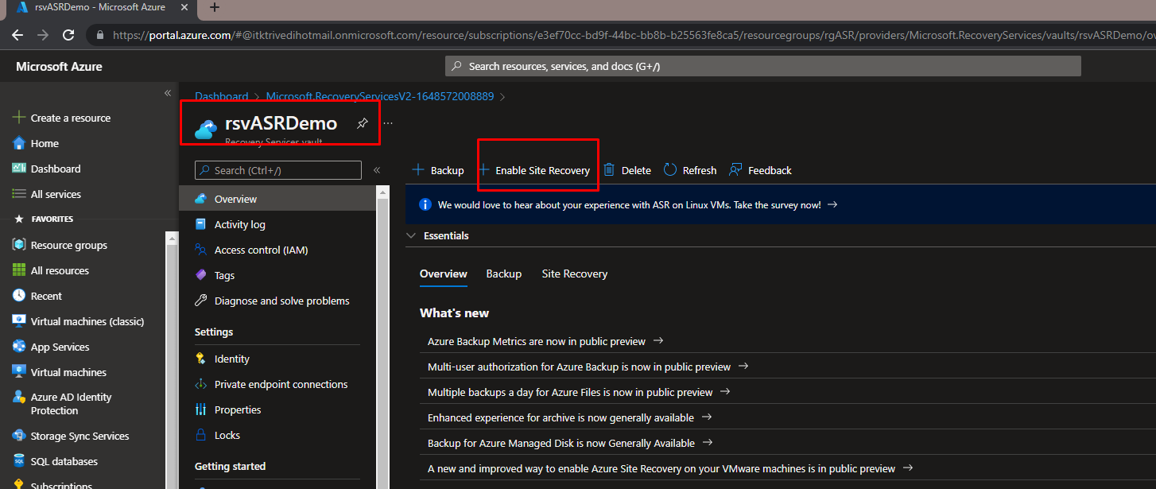Open Recent items in sidebar
The height and width of the screenshot is (489, 1156).
[46, 296]
